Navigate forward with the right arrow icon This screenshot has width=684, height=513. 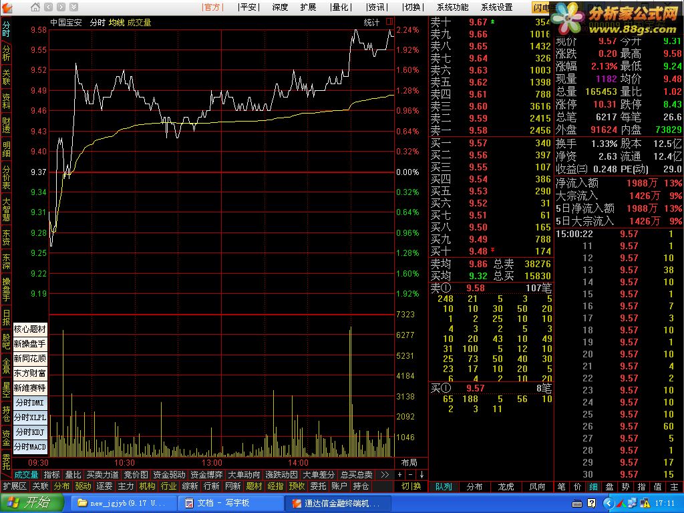(61, 7)
